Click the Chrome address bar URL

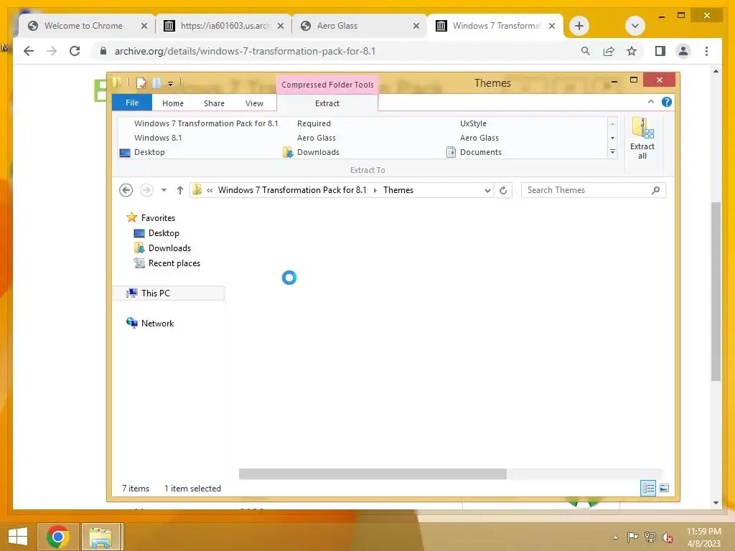click(245, 51)
